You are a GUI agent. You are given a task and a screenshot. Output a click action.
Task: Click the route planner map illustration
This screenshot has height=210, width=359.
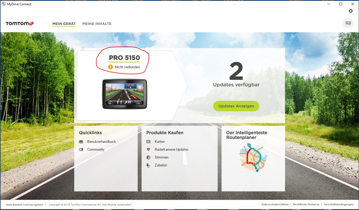(253, 157)
